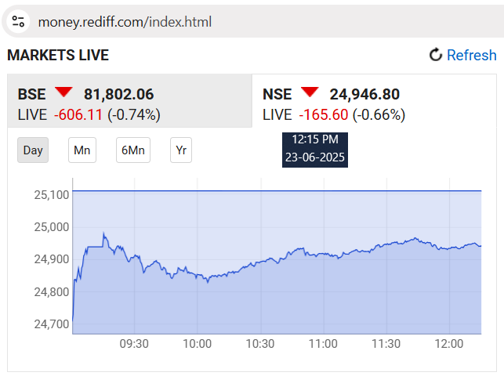
Task: Select the NSE index tab
Action: tap(374, 101)
